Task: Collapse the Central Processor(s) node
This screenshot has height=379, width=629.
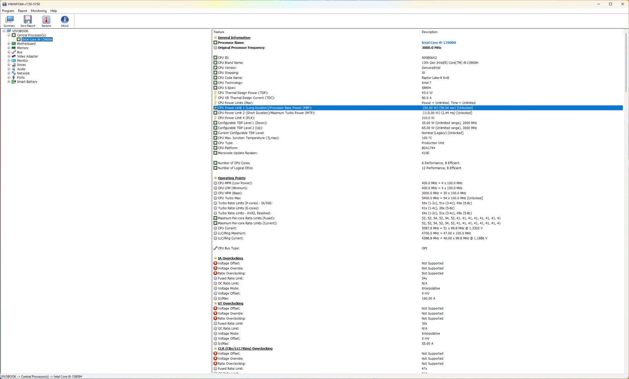Action: 9,35
